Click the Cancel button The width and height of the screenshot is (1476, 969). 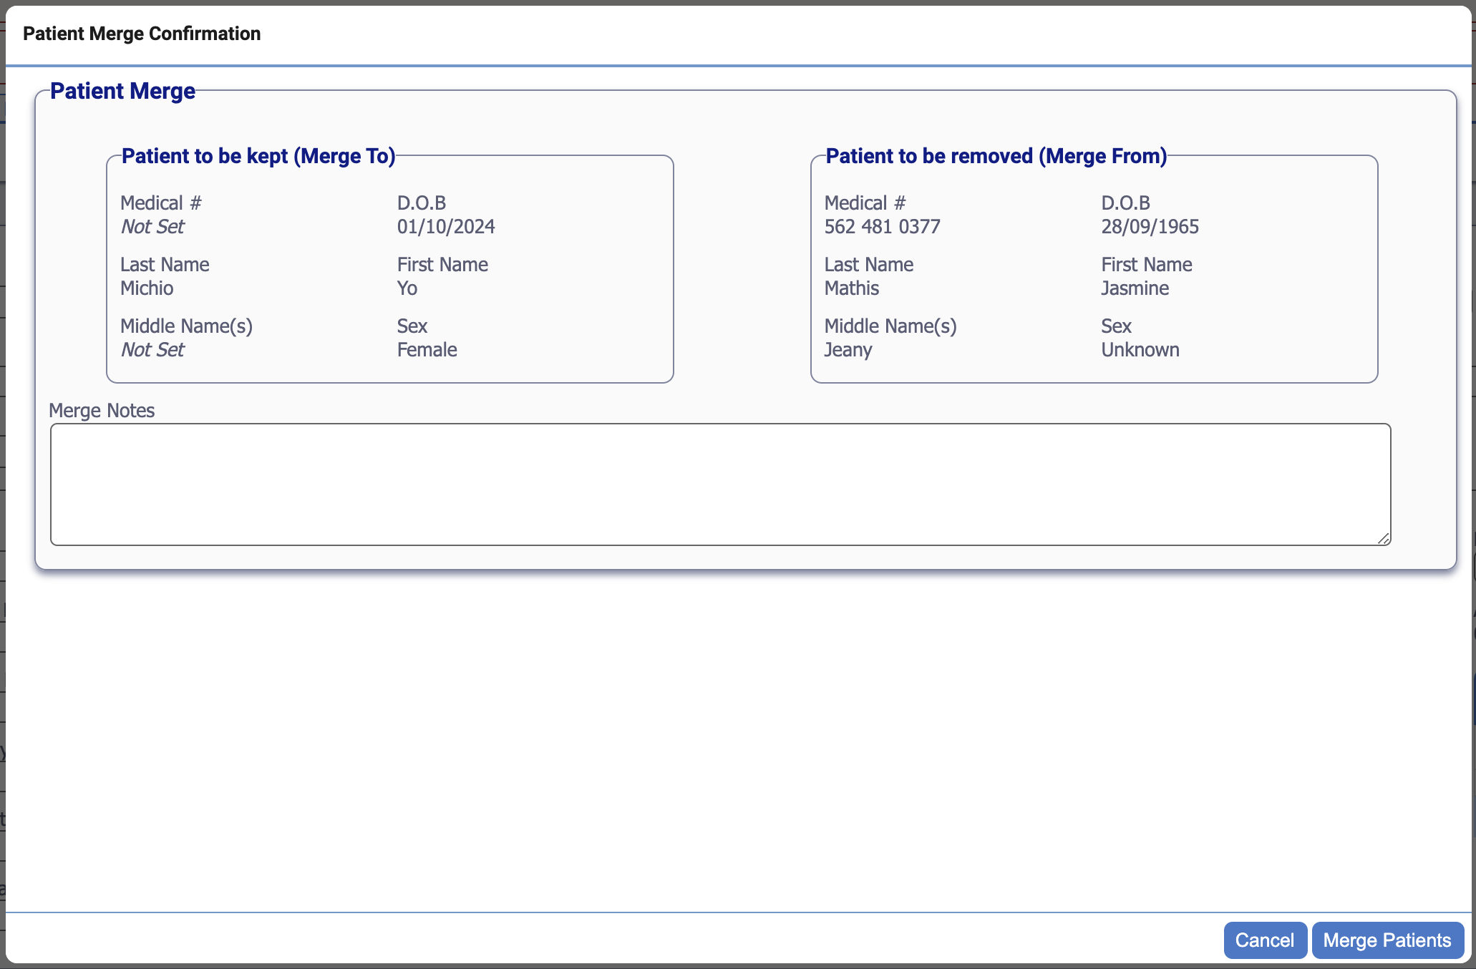1265,940
